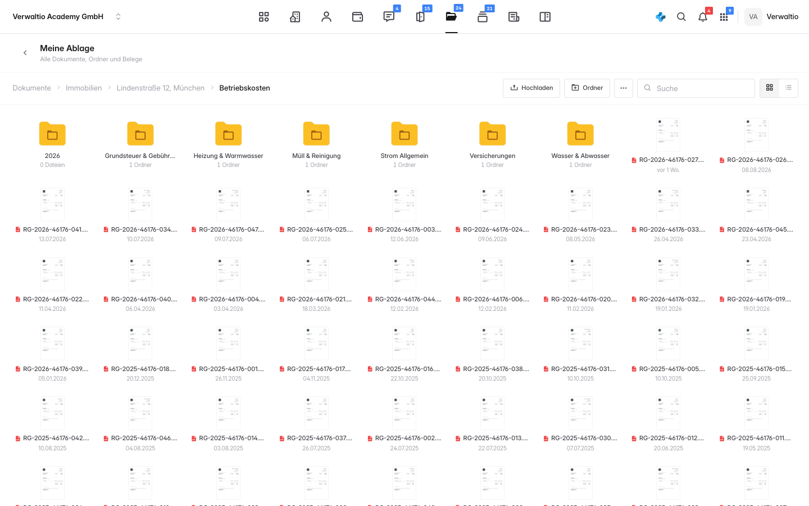Open the open-folder documents icon with badge 24
This screenshot has width=809, height=506.
click(451, 17)
